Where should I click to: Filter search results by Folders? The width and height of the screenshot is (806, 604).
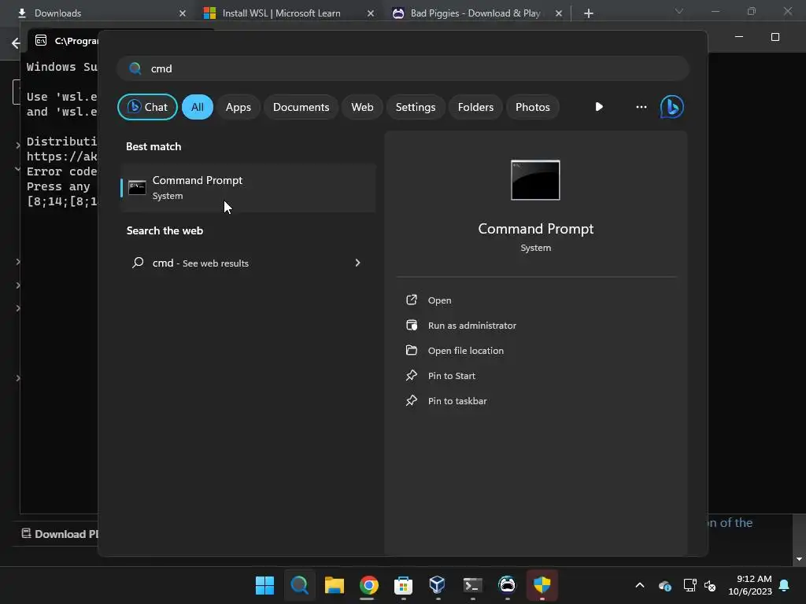[475, 107]
